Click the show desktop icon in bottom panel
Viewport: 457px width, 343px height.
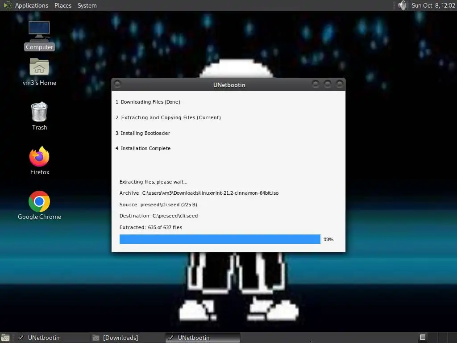pos(5,338)
